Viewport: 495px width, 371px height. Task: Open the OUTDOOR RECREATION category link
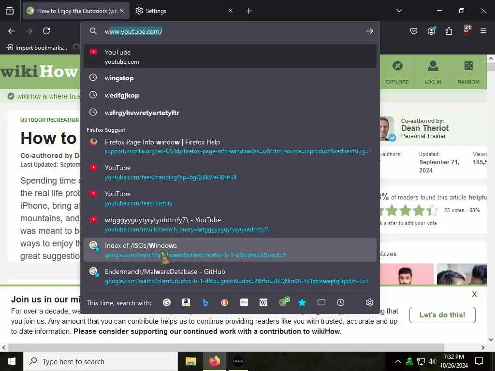pos(50,120)
